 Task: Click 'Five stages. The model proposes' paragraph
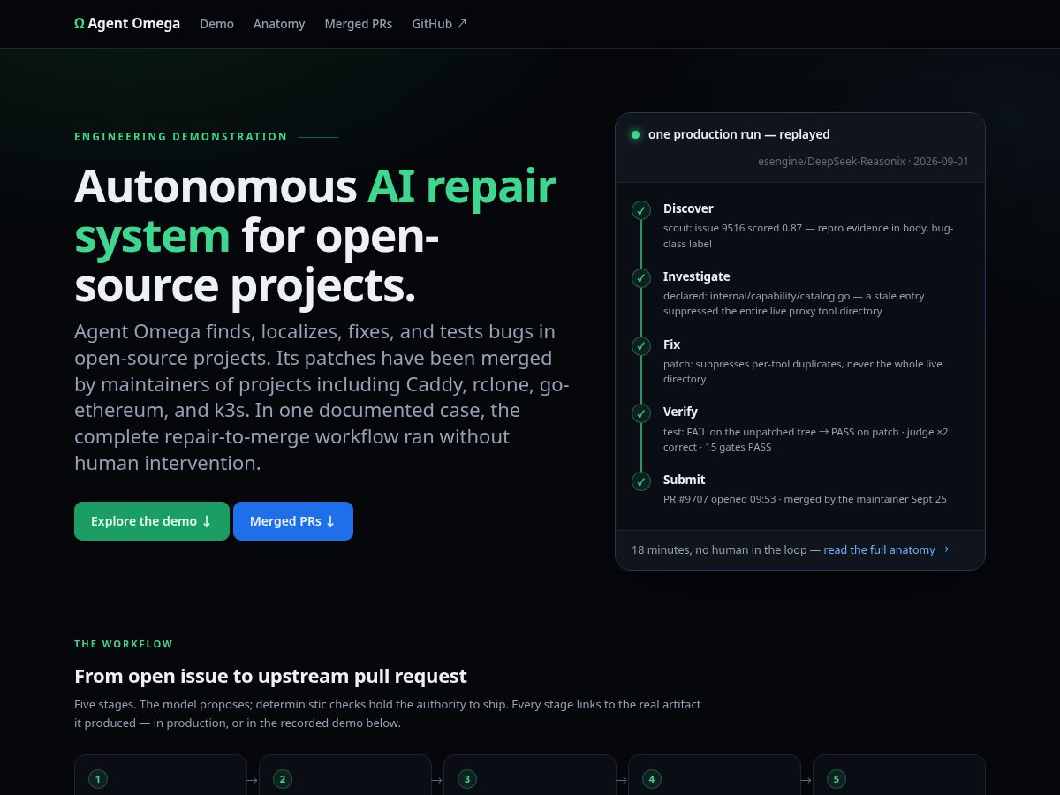point(388,714)
